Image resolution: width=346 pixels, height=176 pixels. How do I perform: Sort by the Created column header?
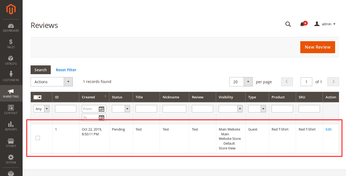click(x=94, y=97)
